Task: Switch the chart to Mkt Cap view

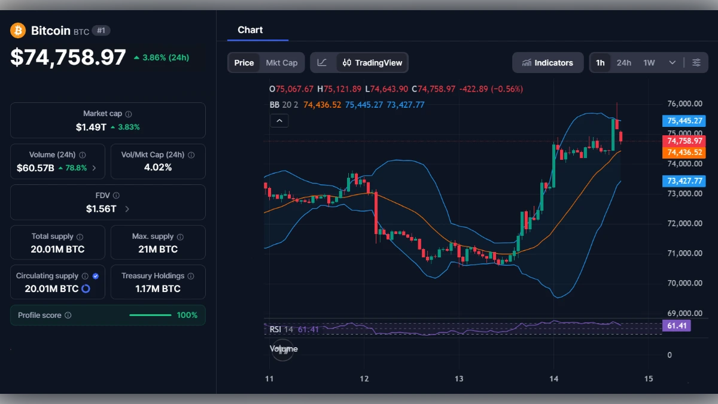Action: point(281,62)
